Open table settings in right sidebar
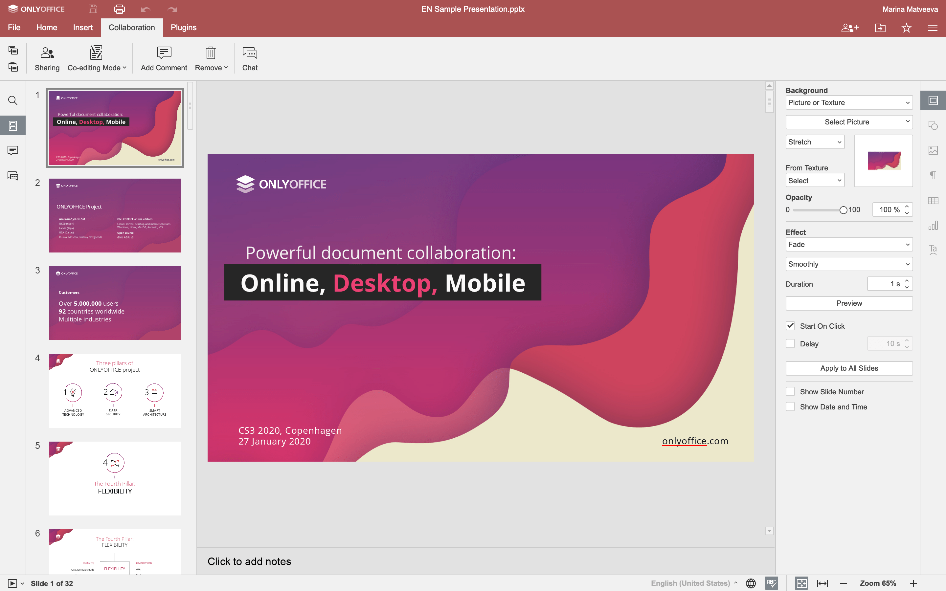Image resolution: width=946 pixels, height=591 pixels. click(933, 201)
